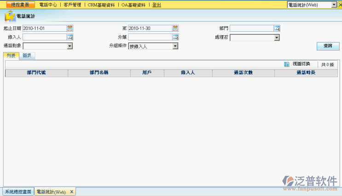Sort by 通話次數 column header
The height and width of the screenshot is (196, 342).
pyautogui.click(x=243, y=73)
